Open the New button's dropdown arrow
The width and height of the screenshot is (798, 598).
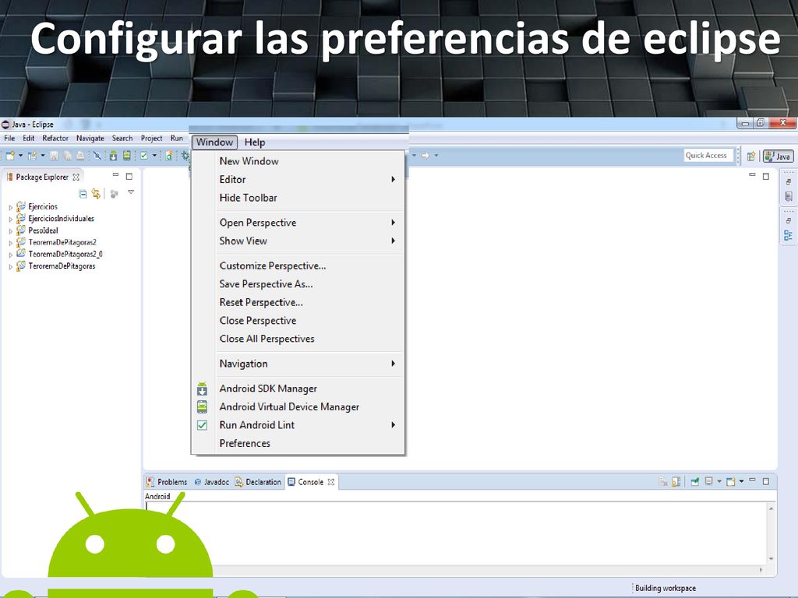21,156
